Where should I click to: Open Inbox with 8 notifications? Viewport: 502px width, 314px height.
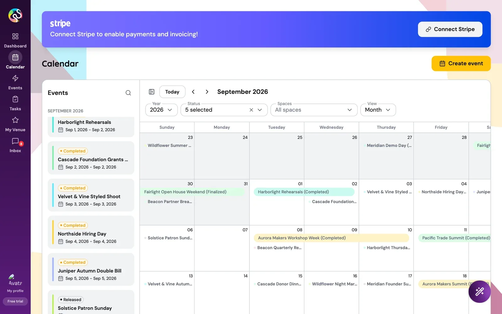pos(15,145)
